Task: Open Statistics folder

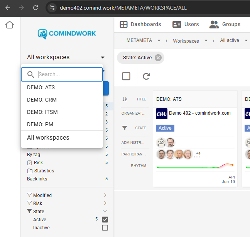Action: tap(44, 171)
